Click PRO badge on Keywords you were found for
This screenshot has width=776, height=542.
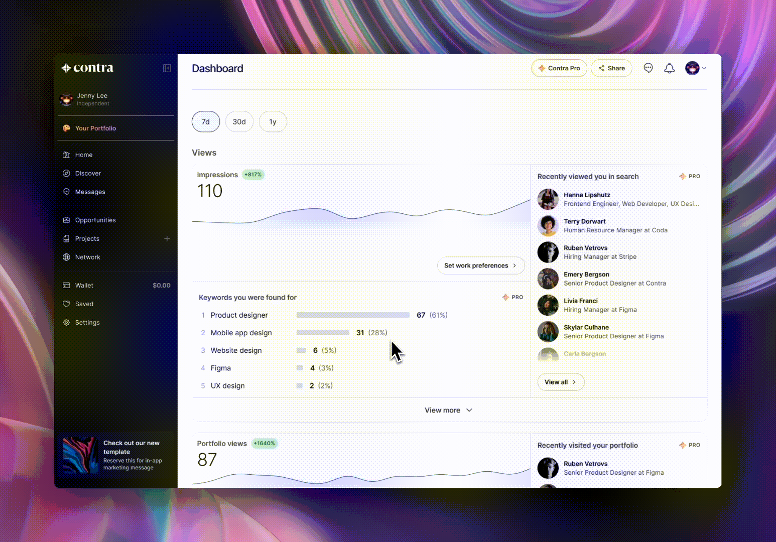(512, 298)
